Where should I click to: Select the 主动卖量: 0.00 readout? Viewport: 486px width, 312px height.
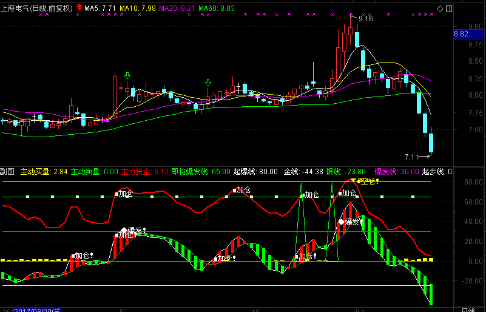click(x=95, y=172)
